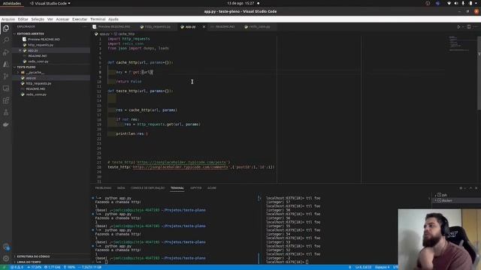
Task: Expand the __pycache__ folder
Action: (x=35, y=73)
